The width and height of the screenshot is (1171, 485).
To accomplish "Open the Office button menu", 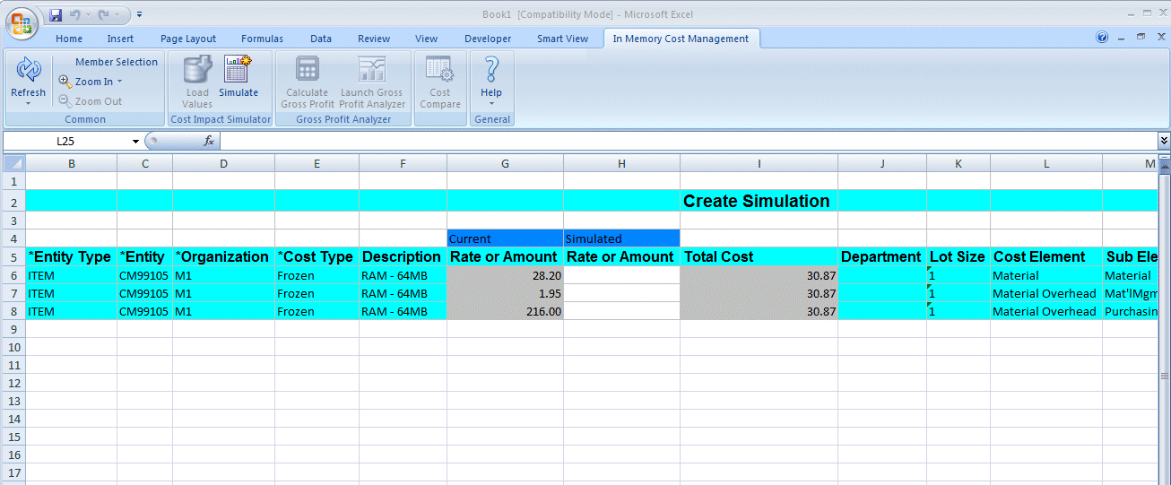I will pyautogui.click(x=22, y=22).
